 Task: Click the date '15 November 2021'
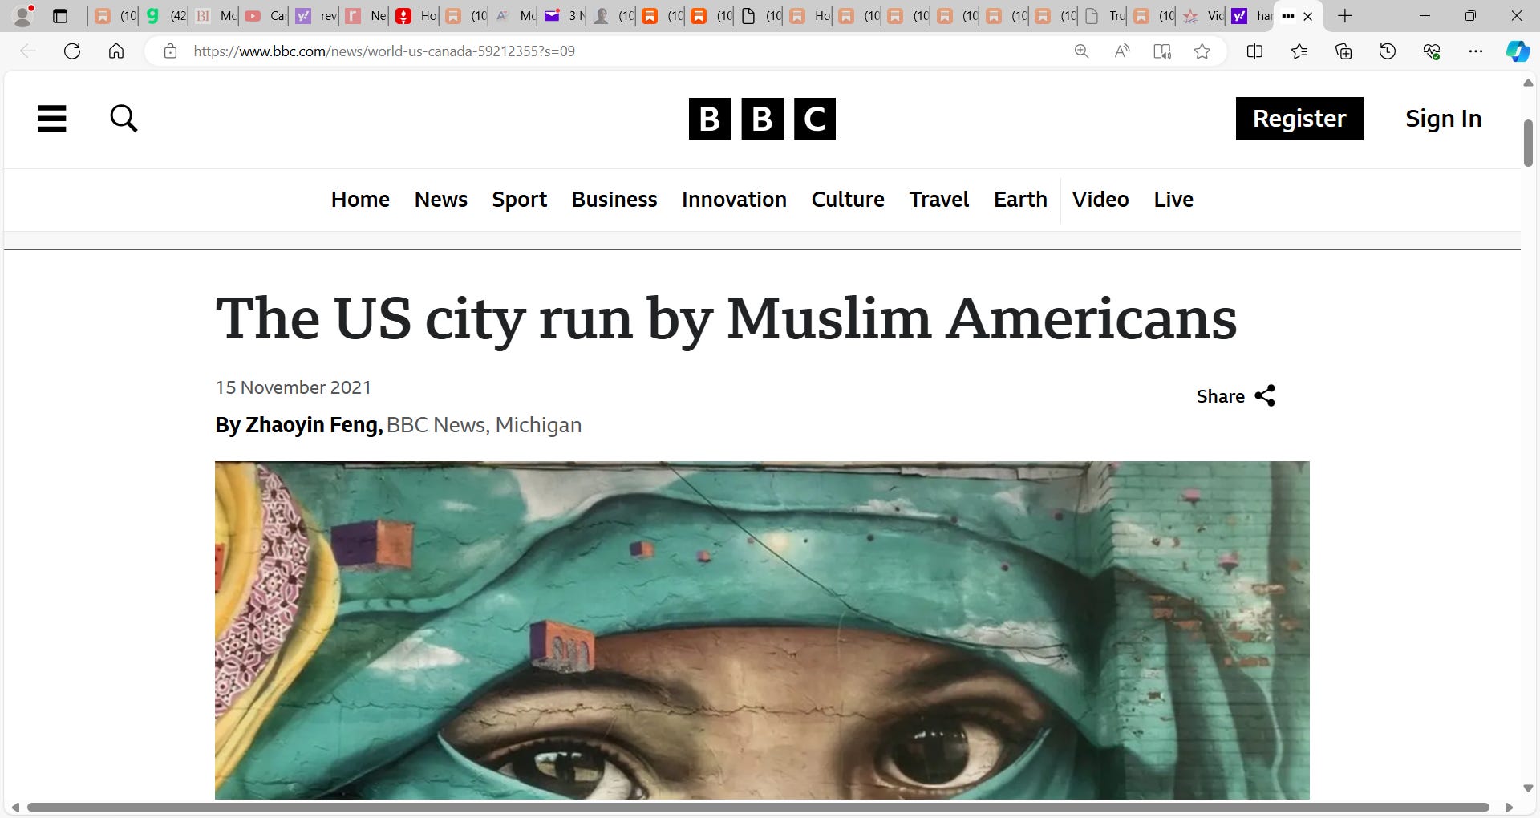tap(294, 387)
